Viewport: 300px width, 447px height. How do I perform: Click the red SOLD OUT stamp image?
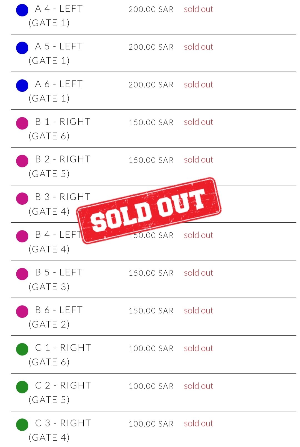(x=149, y=211)
